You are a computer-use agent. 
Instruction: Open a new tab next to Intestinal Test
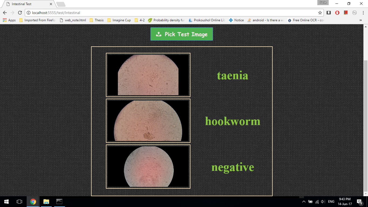click(61, 4)
